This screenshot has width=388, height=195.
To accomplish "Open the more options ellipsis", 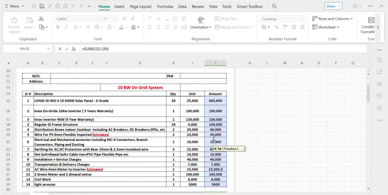I will coord(370,6).
